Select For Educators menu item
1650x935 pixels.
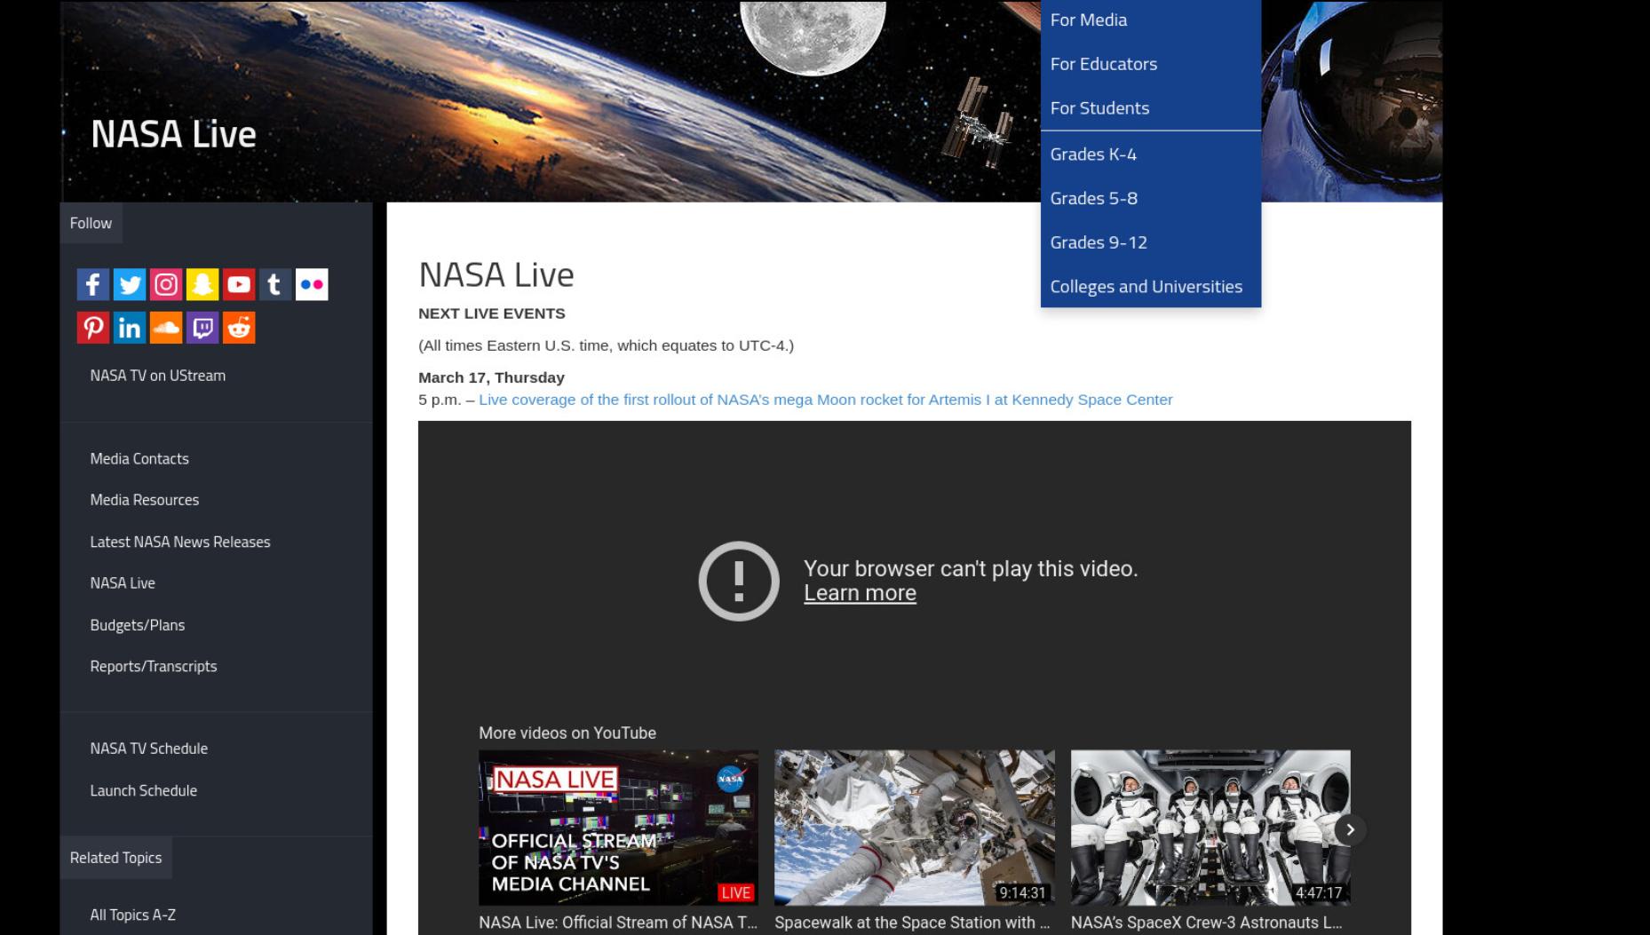coord(1150,64)
